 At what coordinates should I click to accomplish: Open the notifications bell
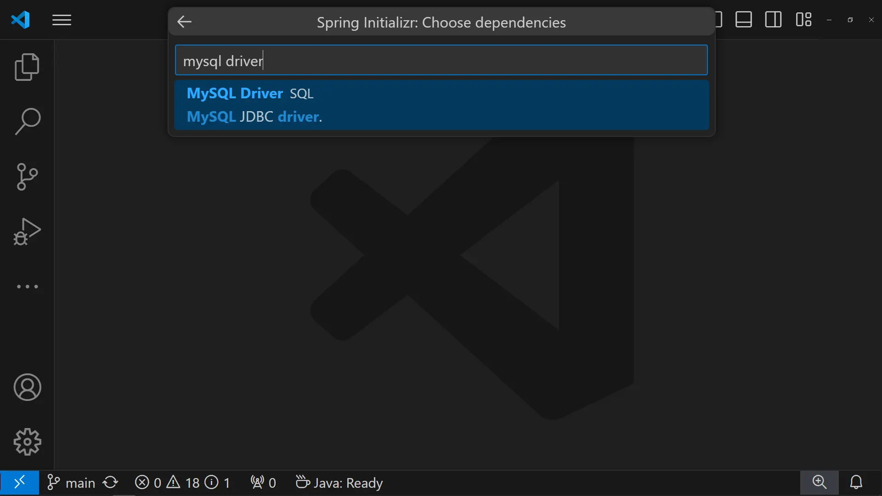[x=856, y=482]
